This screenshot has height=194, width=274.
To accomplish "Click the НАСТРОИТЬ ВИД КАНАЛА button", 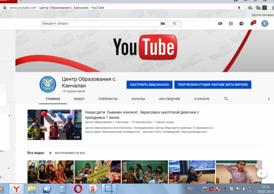I will [149, 85].
